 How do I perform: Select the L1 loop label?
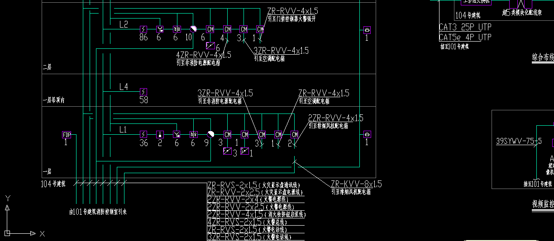pos(123,130)
